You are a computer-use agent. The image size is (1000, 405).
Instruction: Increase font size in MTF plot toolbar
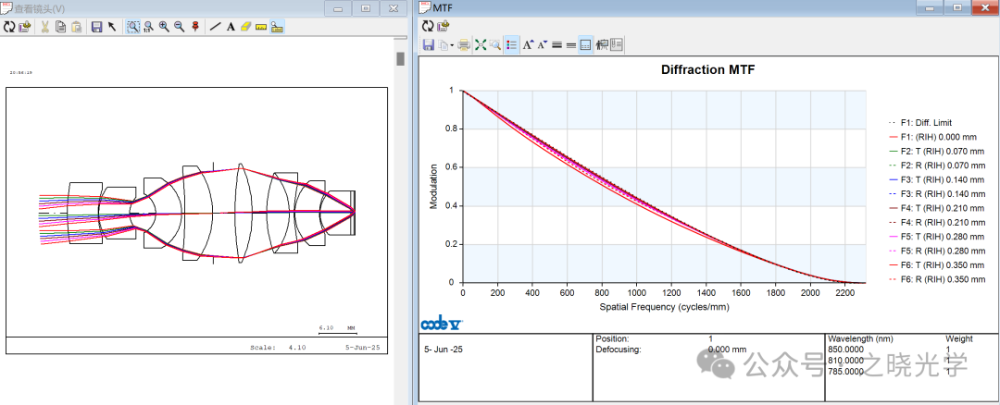click(x=528, y=44)
